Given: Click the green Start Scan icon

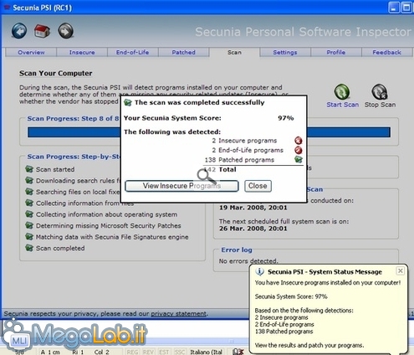Looking at the screenshot, I should tap(342, 91).
